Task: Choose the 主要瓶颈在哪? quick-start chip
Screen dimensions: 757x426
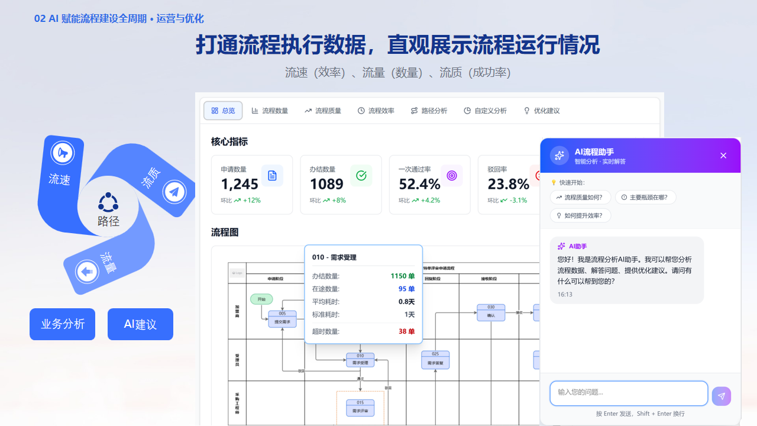Action: pos(645,198)
